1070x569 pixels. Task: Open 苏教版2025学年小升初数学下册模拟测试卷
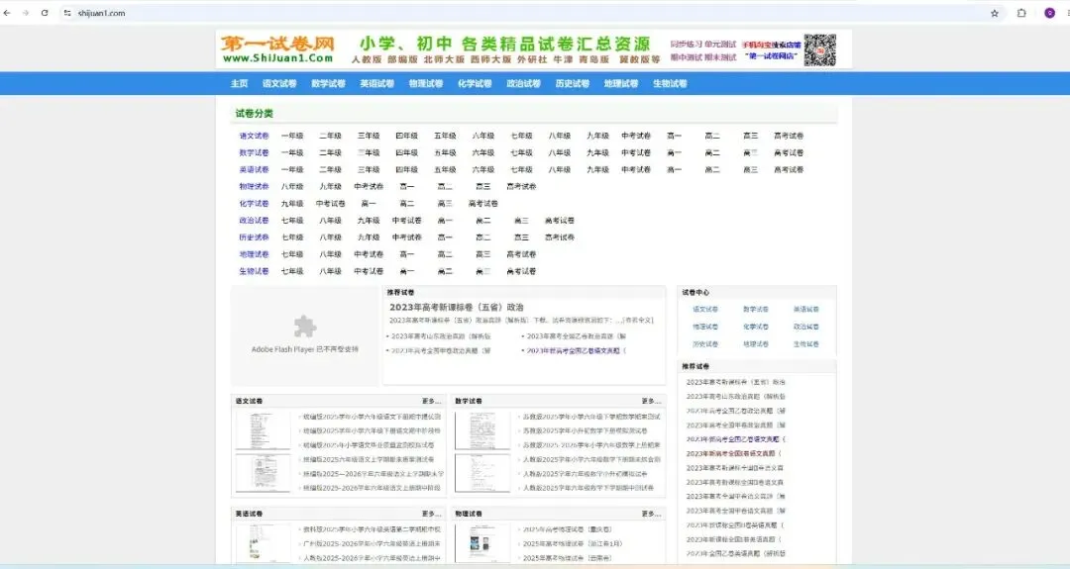click(x=585, y=430)
